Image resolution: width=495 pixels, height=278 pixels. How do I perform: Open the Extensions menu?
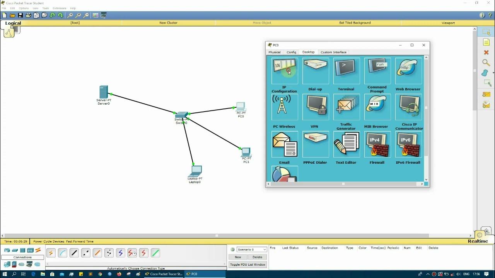point(59,8)
